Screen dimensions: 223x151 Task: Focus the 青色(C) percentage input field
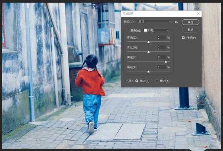click(161, 38)
